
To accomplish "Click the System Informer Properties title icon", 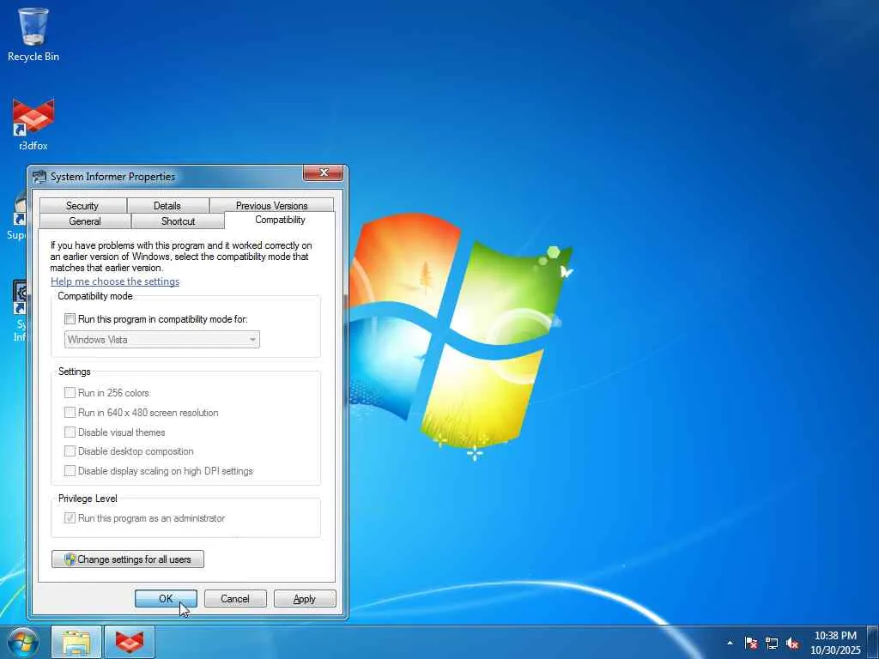I will pos(39,177).
